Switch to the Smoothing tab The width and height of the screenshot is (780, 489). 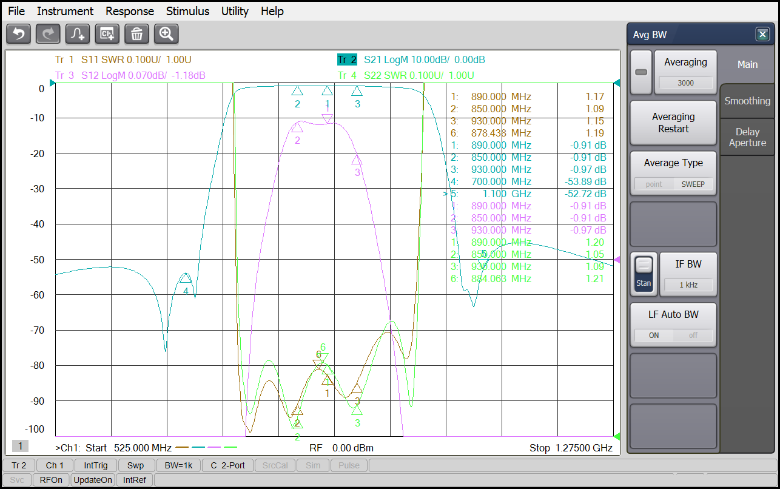coord(747,101)
